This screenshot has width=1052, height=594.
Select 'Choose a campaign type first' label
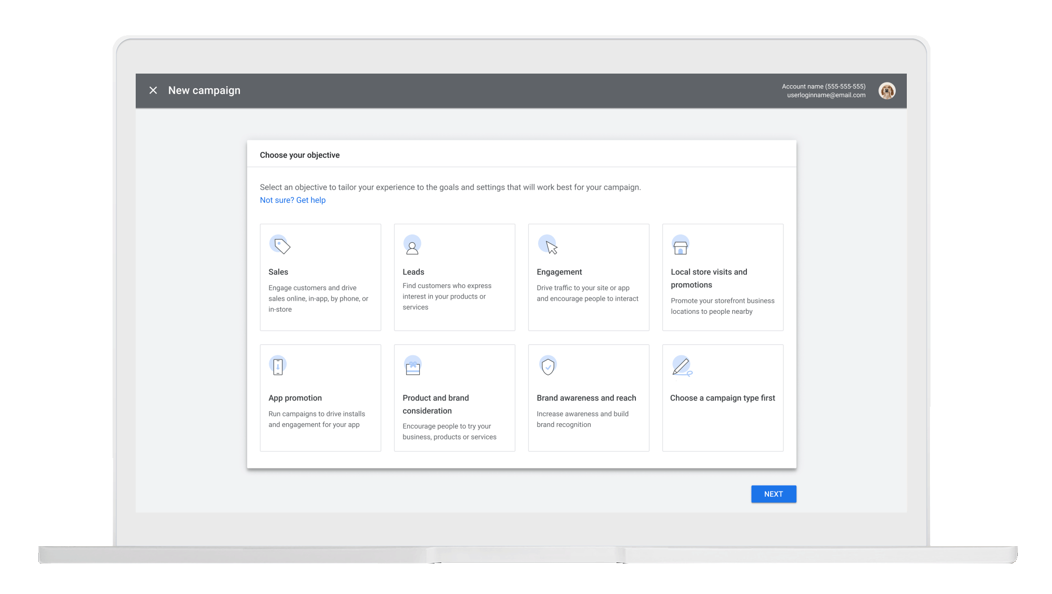tap(722, 398)
